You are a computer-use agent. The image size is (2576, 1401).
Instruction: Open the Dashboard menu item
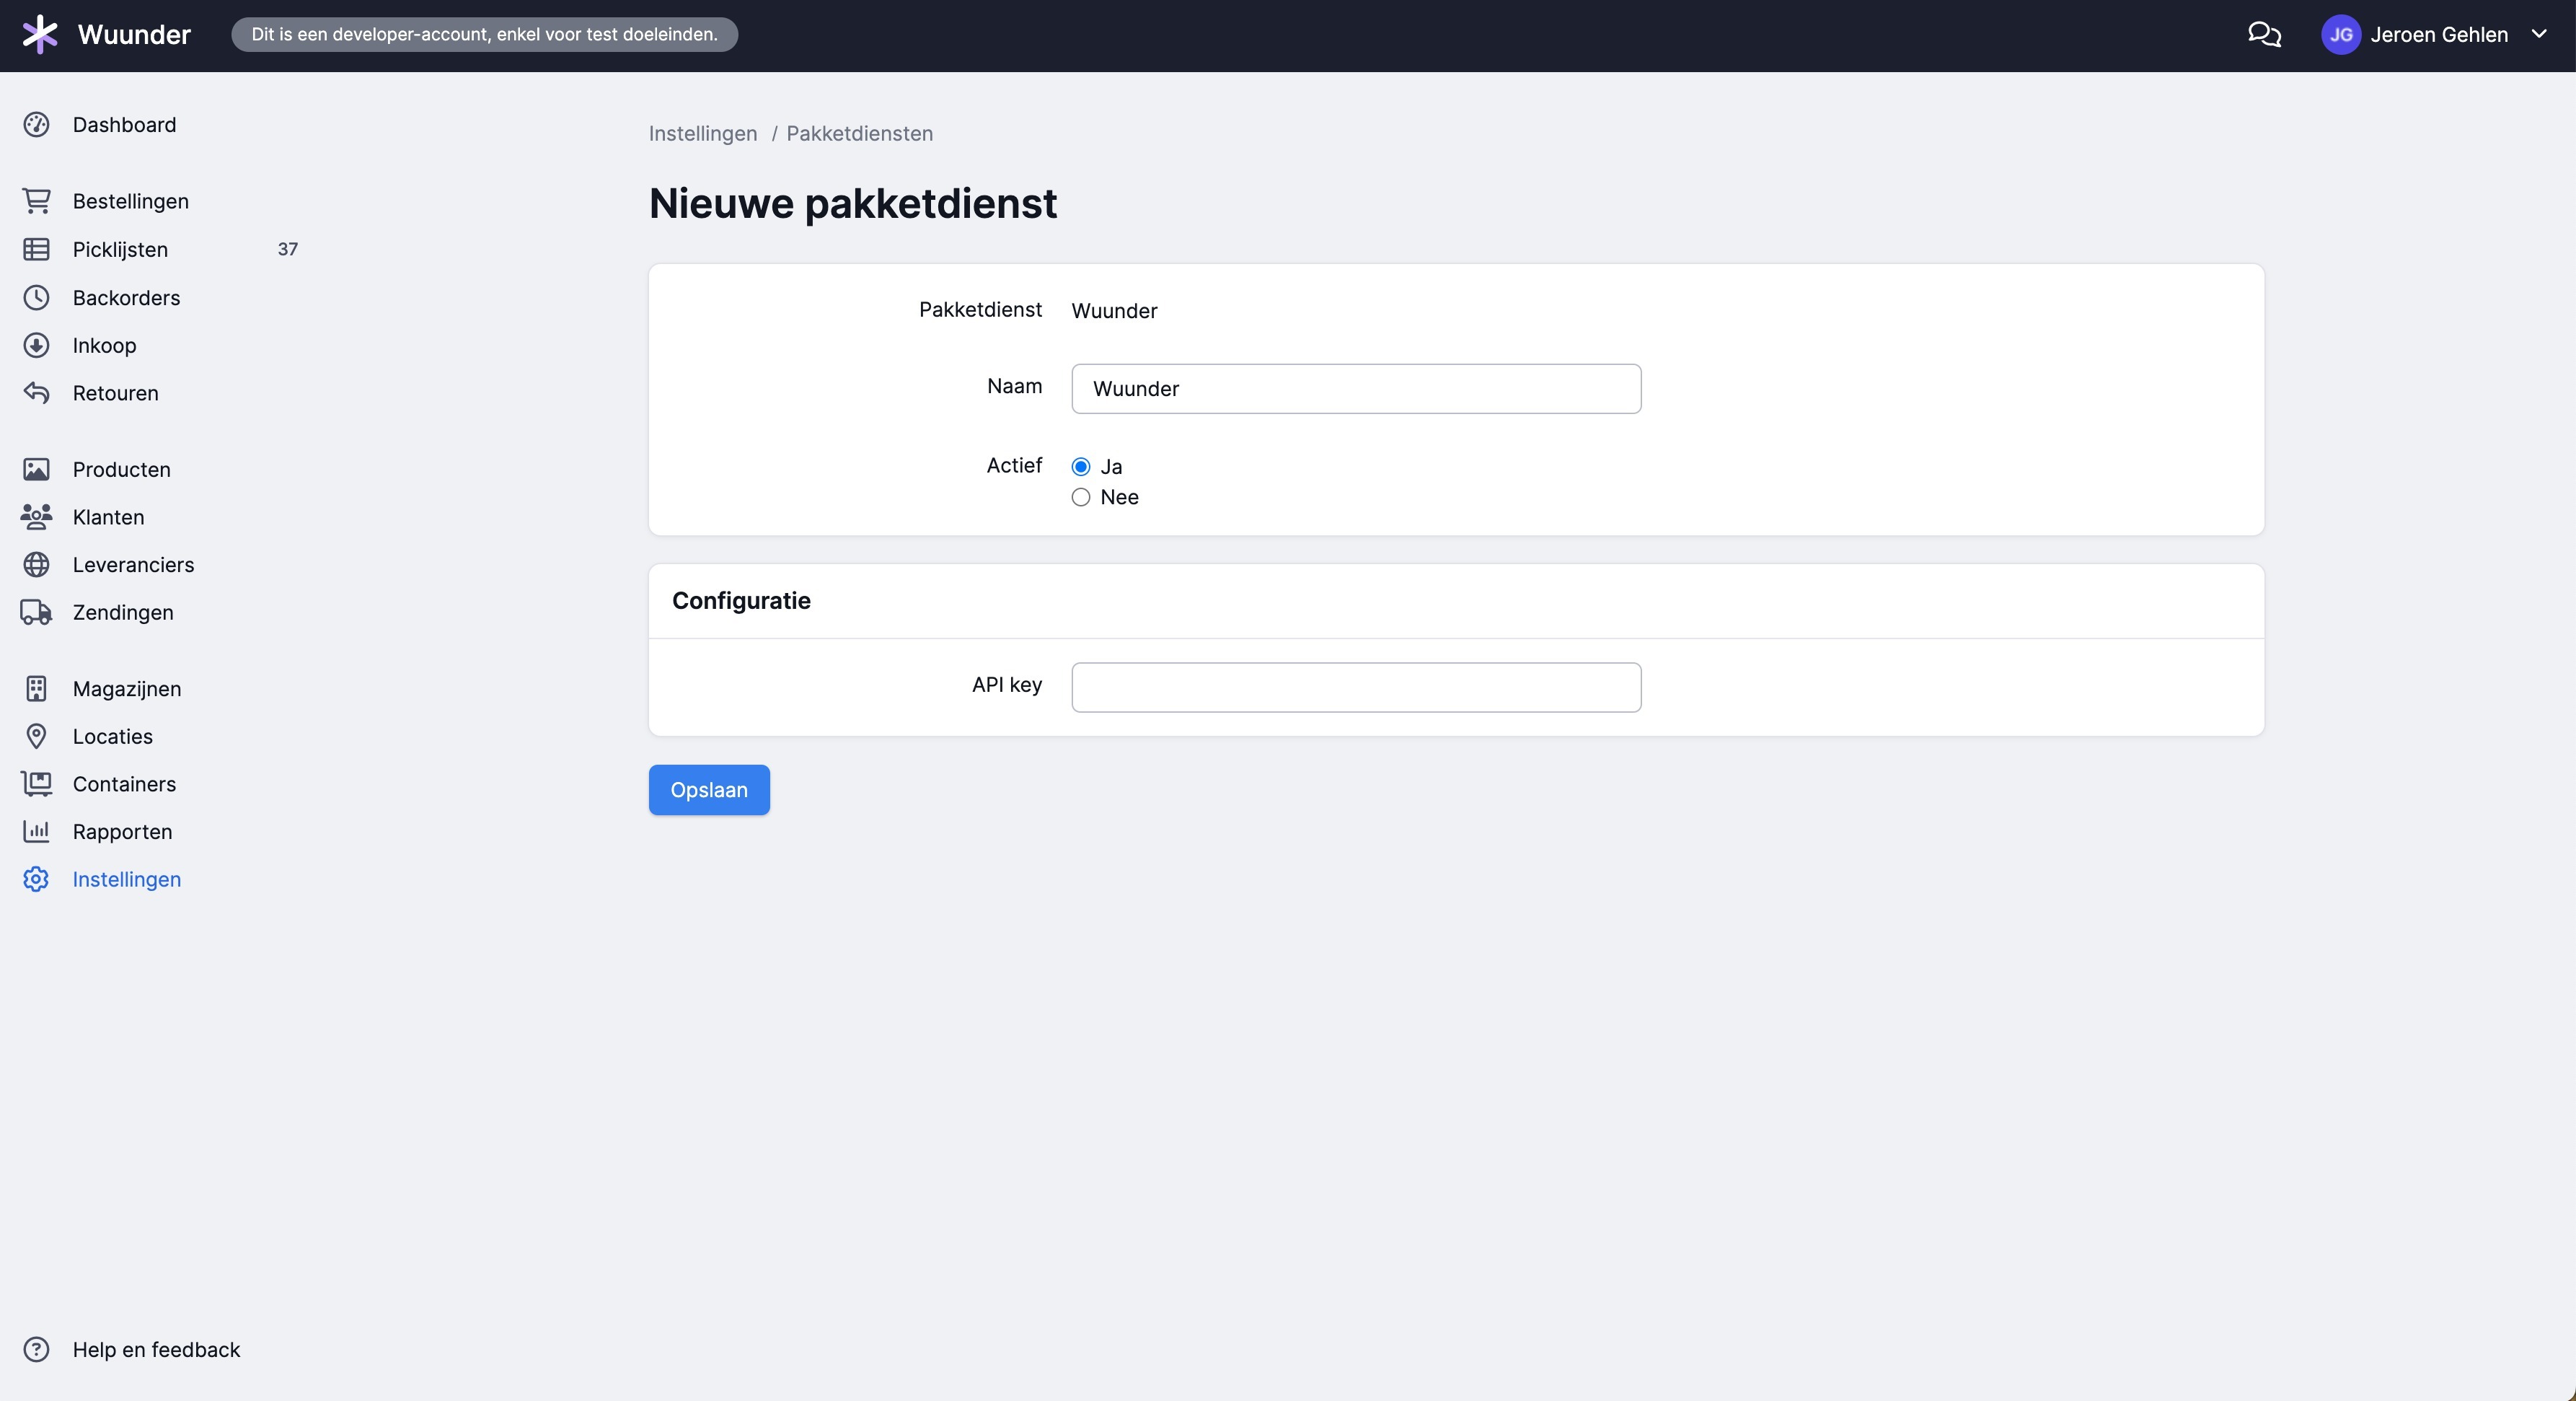coord(124,125)
